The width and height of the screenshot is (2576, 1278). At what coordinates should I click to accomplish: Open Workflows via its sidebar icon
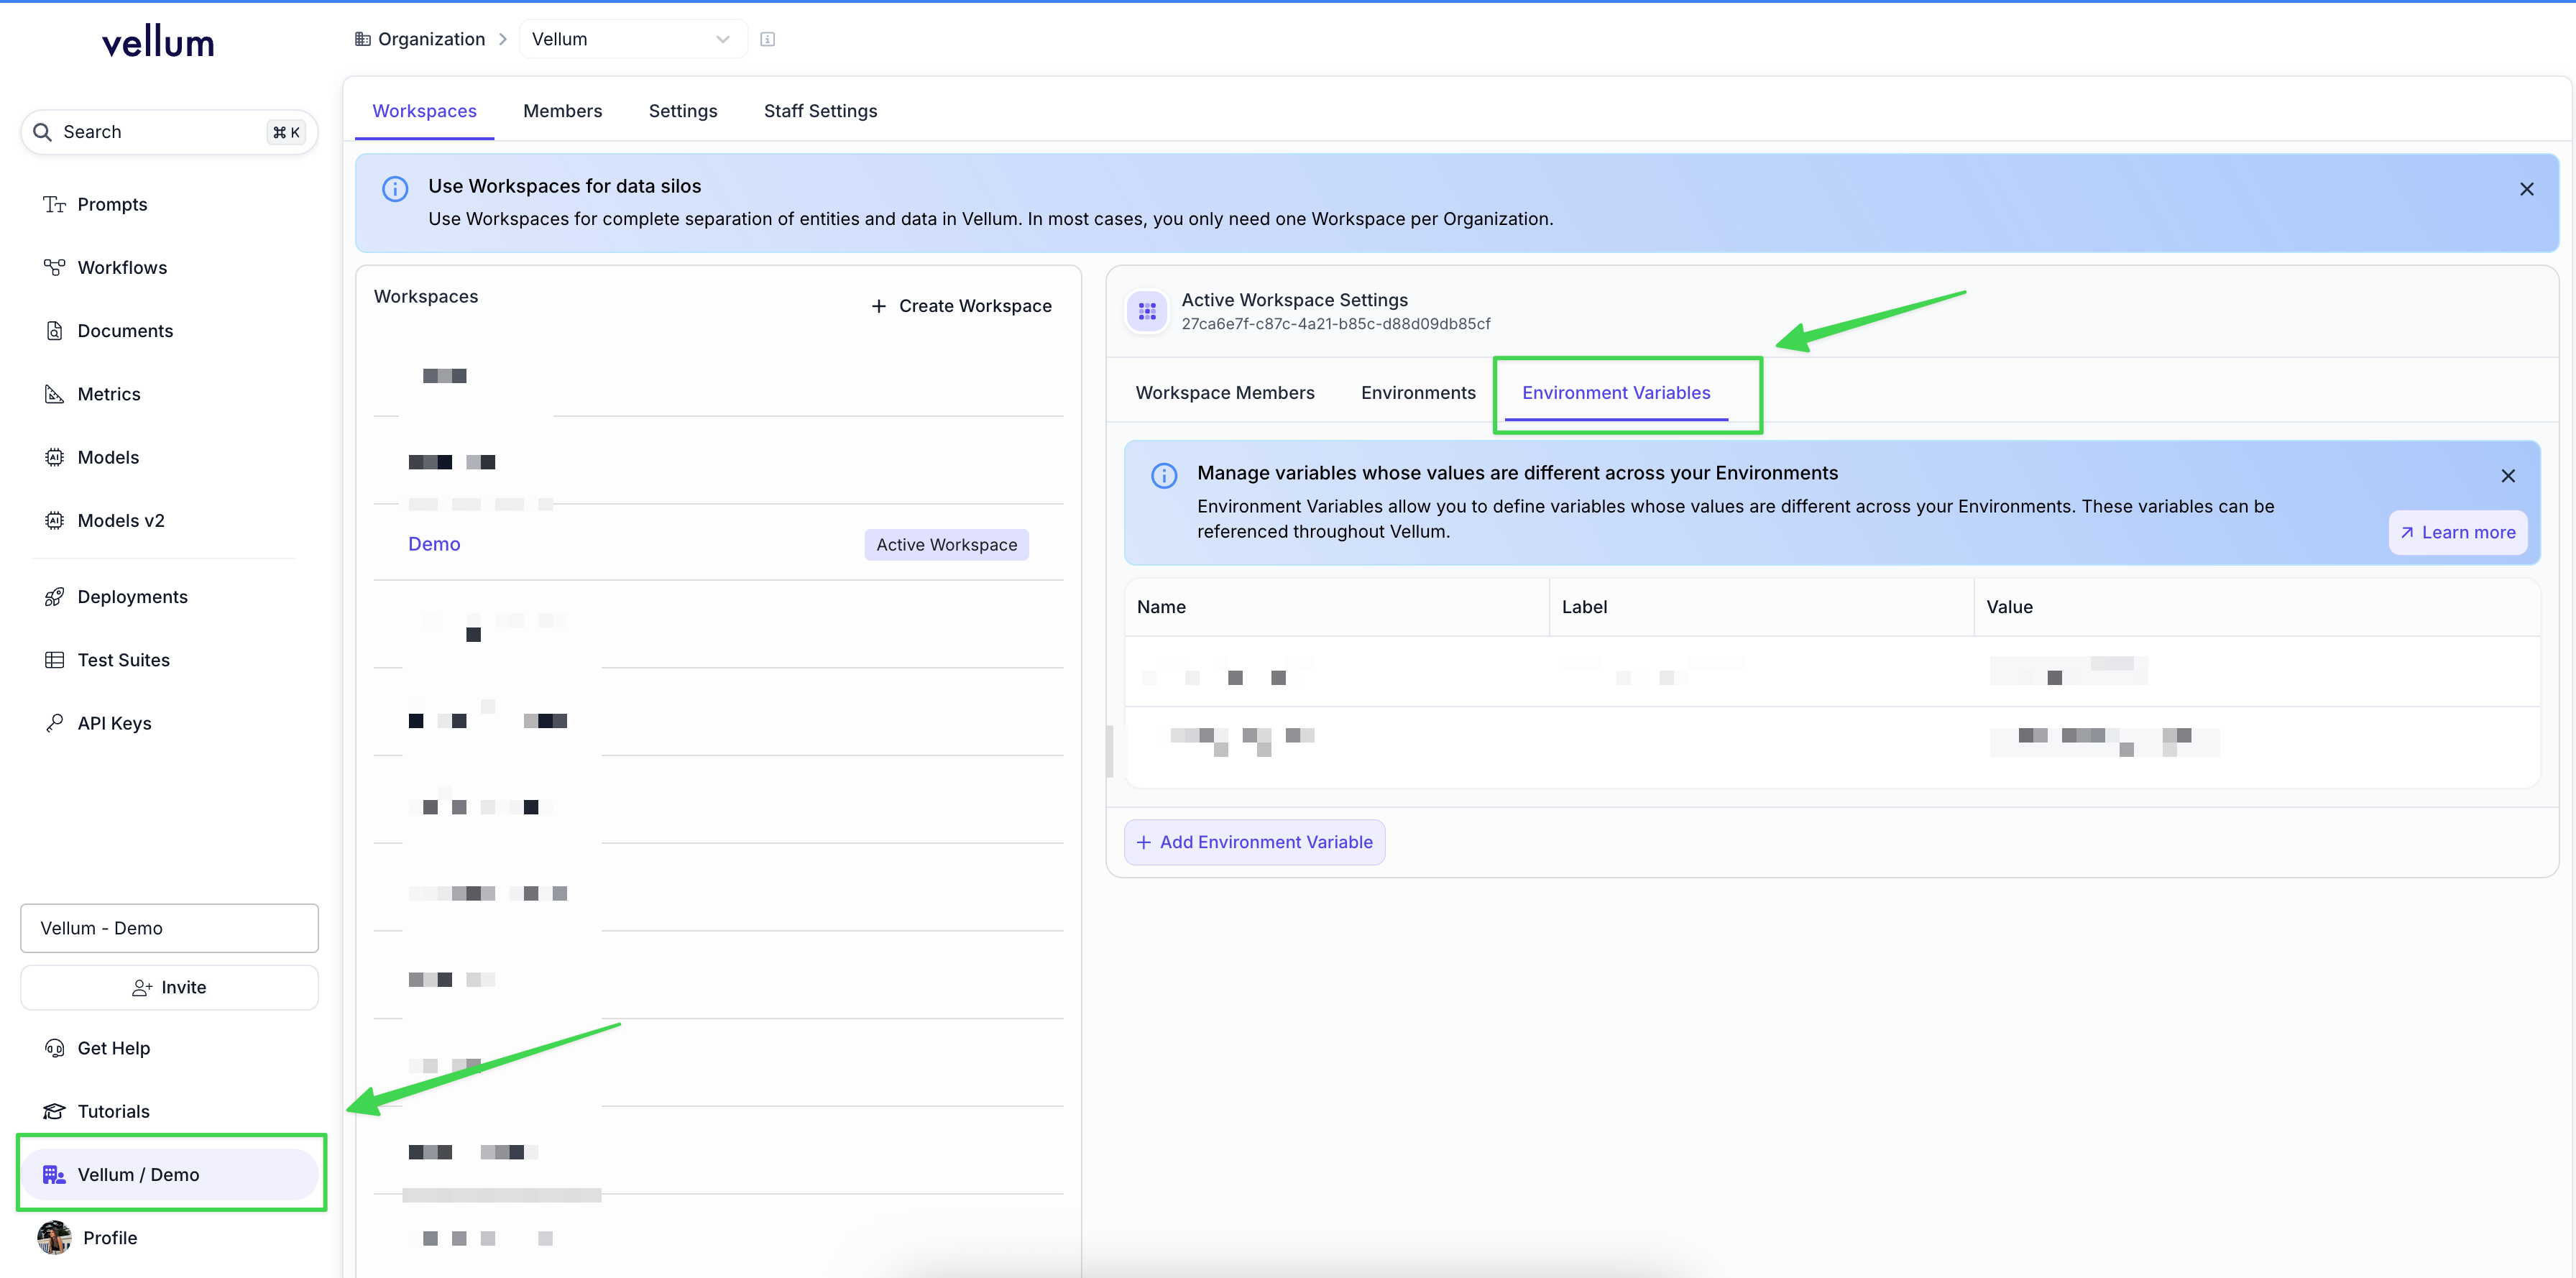[x=54, y=267]
